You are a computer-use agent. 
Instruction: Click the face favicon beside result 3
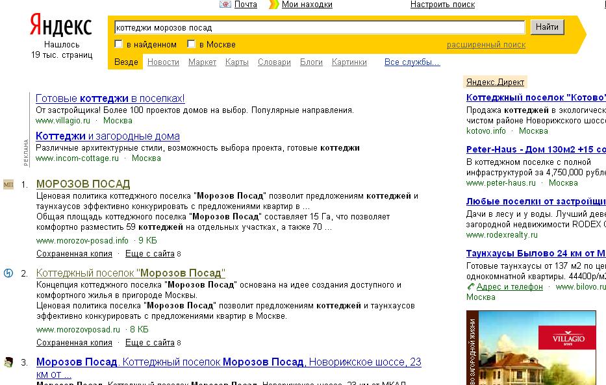8,362
